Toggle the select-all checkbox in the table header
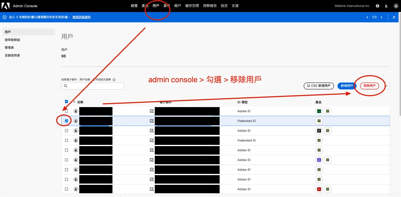This screenshot has width=401, height=197. 66,101
